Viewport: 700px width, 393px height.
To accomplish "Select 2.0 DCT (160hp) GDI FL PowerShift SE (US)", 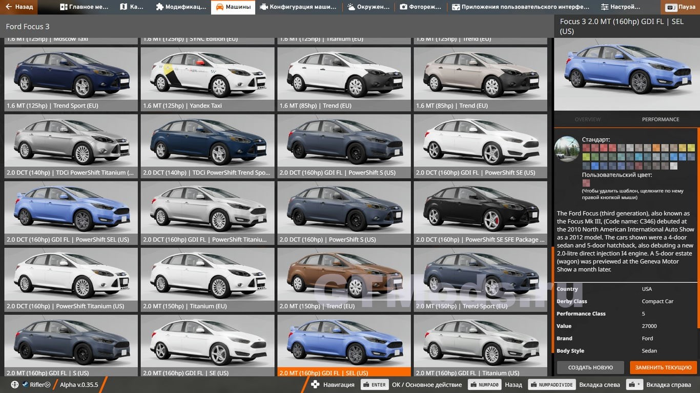I will (x=480, y=146).
